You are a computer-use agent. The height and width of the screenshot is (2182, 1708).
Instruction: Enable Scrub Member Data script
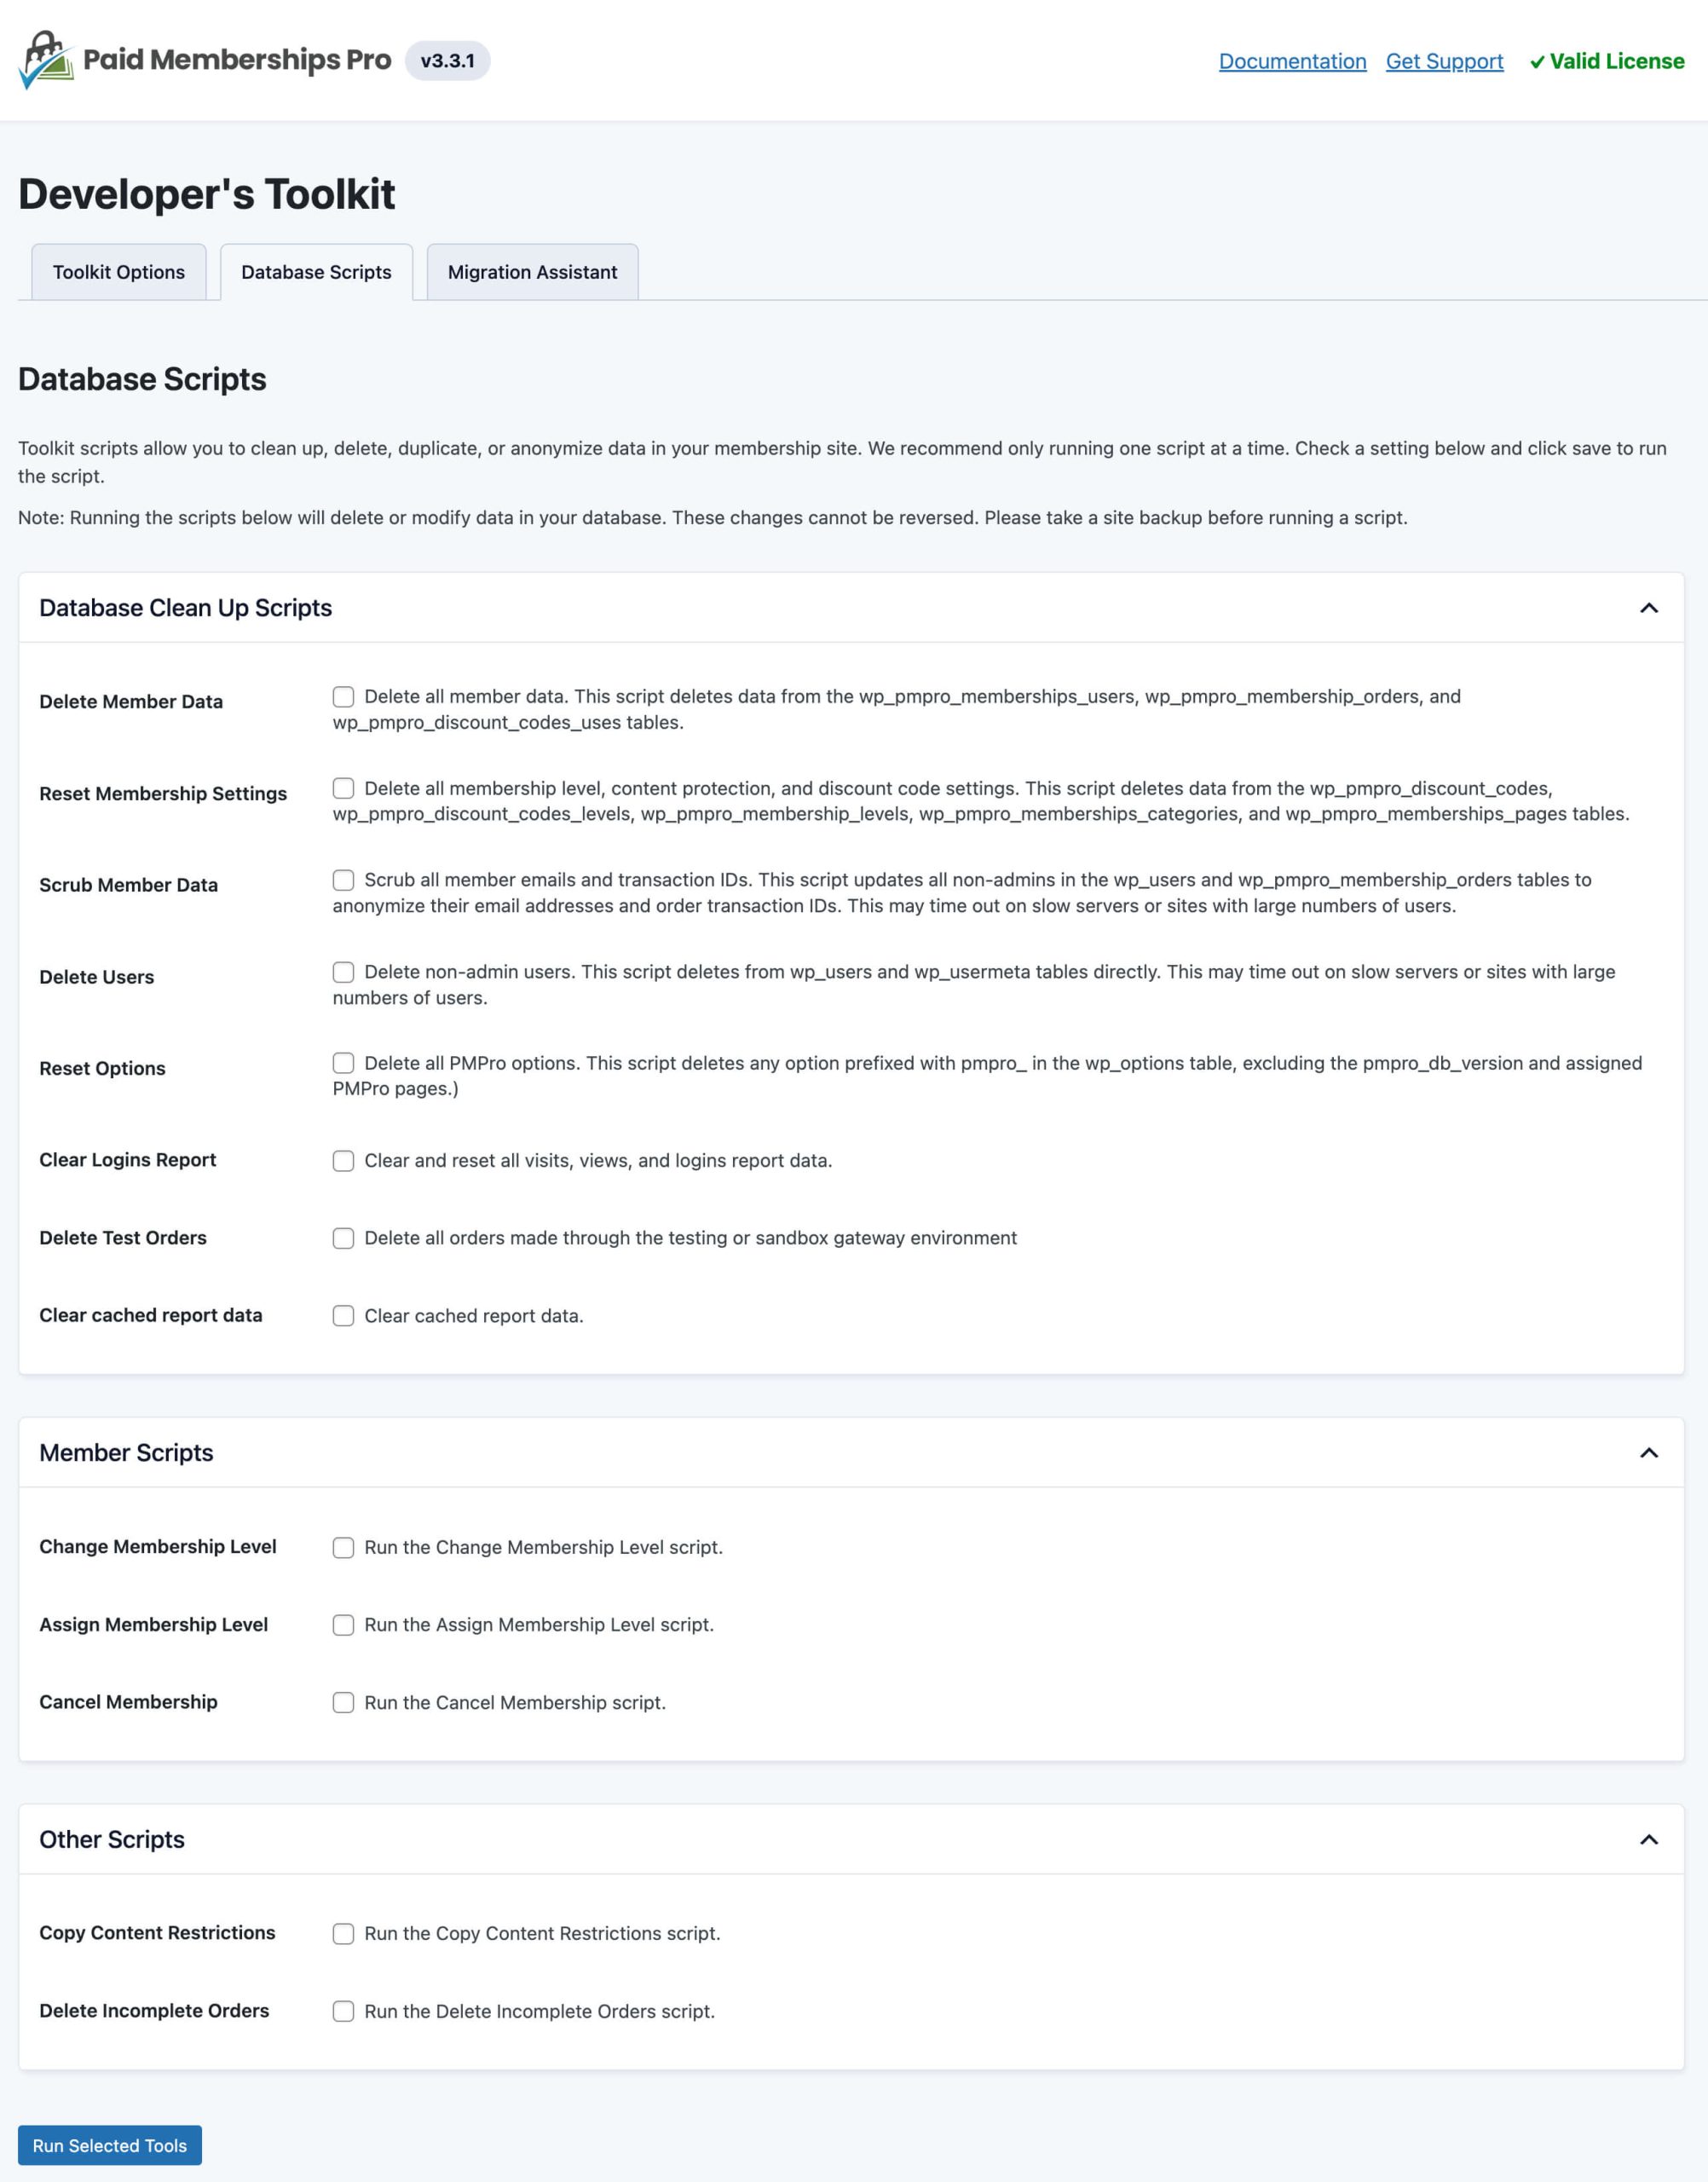344,881
